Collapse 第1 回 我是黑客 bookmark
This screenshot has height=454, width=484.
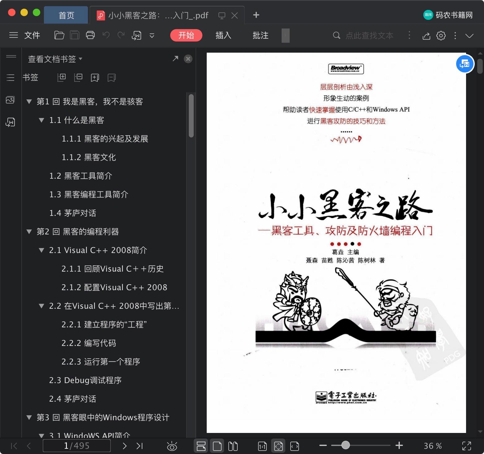29,102
